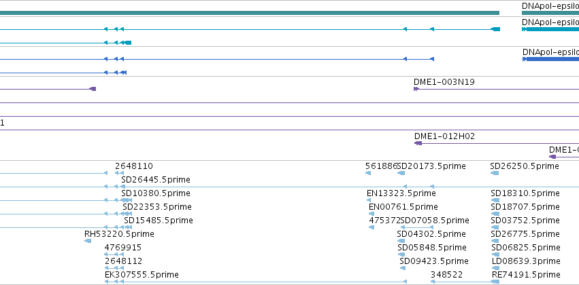Select the RE74191.5prime EST label
The height and width of the screenshot is (285, 579).
pyautogui.click(x=526, y=275)
